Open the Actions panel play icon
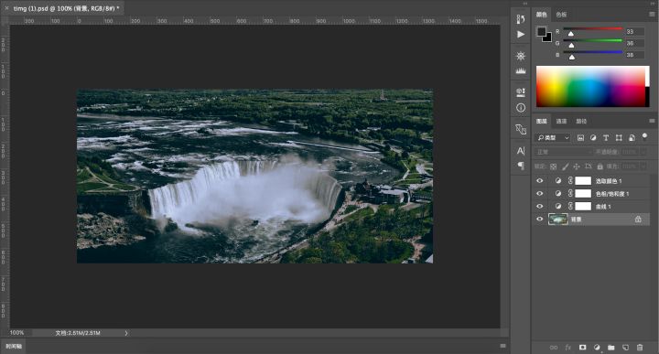The height and width of the screenshot is (354, 659). click(521, 35)
